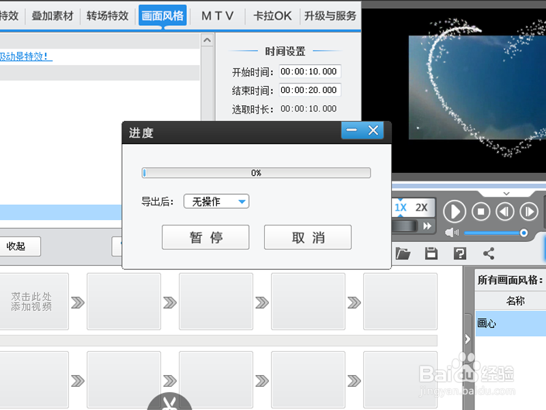This screenshot has width=546, height=410.
Task: Click the 双击此处添加视频 slot
Action: pos(33,301)
